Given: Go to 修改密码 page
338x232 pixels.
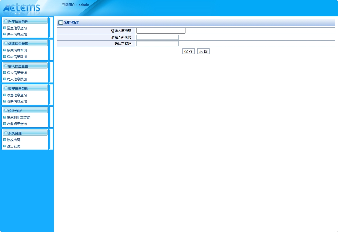Looking at the screenshot, I should click(14, 140).
